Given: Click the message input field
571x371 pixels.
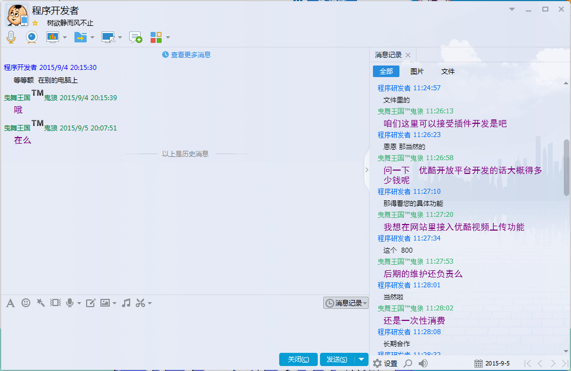Looking at the screenshot, I should click(x=185, y=330).
